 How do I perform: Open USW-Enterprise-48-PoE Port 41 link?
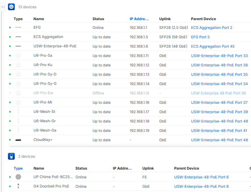[219, 130]
